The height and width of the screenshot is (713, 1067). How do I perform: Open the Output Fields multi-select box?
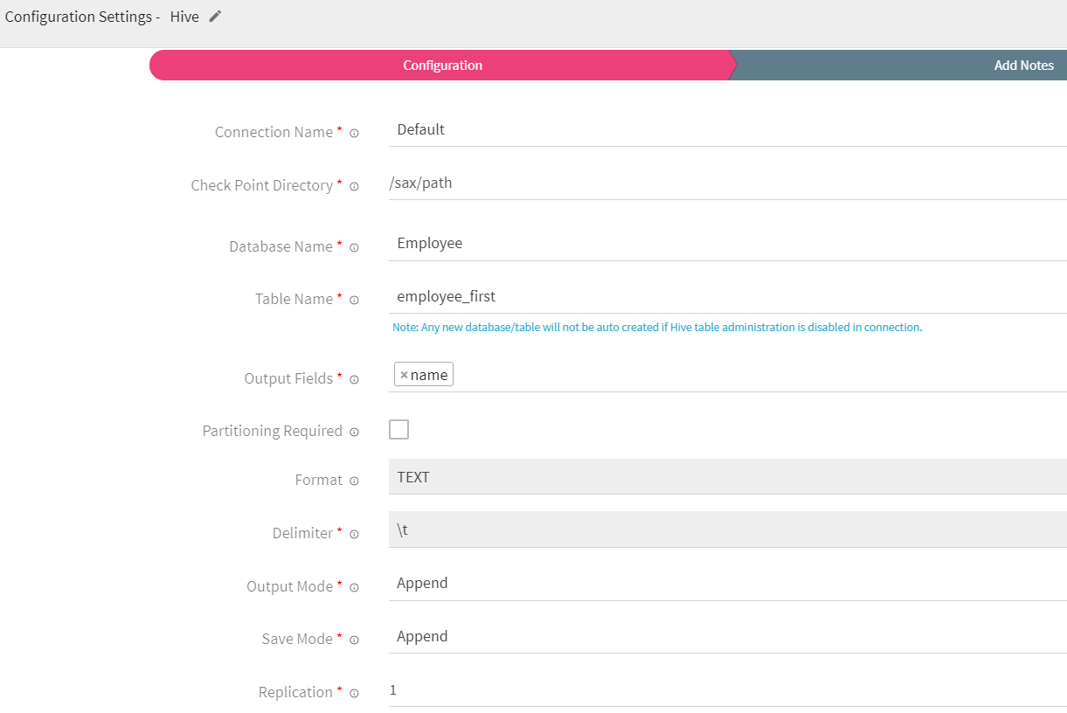727,375
